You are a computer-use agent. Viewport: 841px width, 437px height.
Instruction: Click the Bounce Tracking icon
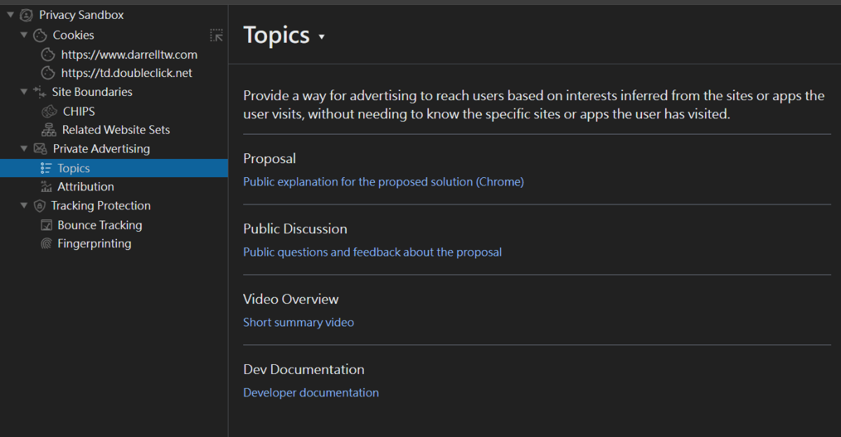[46, 224]
